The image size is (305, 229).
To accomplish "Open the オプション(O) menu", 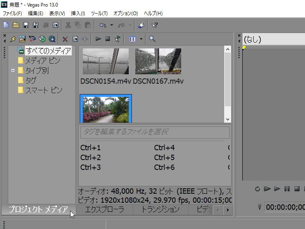I will pos(126,14).
